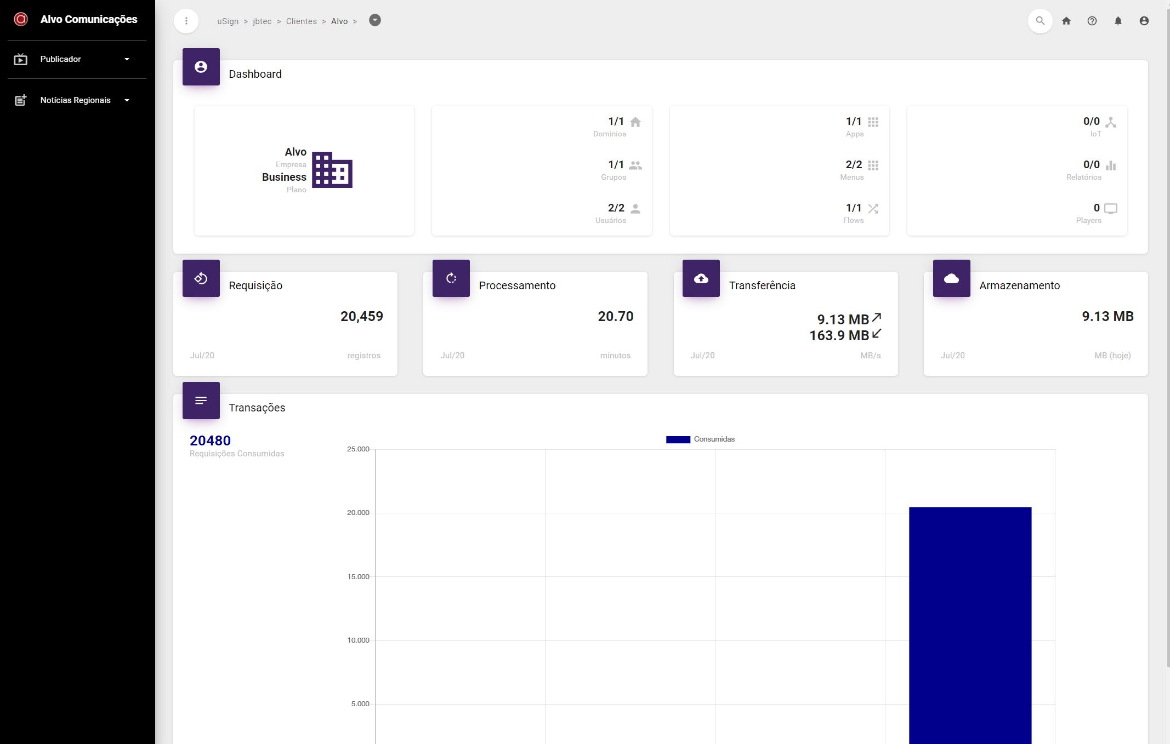This screenshot has width=1170, height=744.
Task: Click the 1/1 Dominios count
Action: point(616,122)
